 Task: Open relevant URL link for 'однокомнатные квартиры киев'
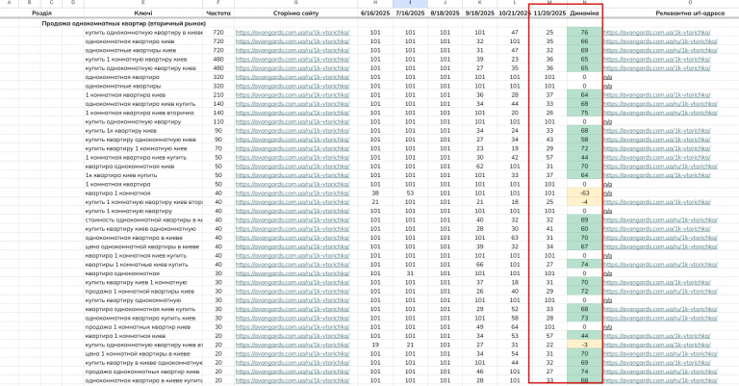coord(660,50)
